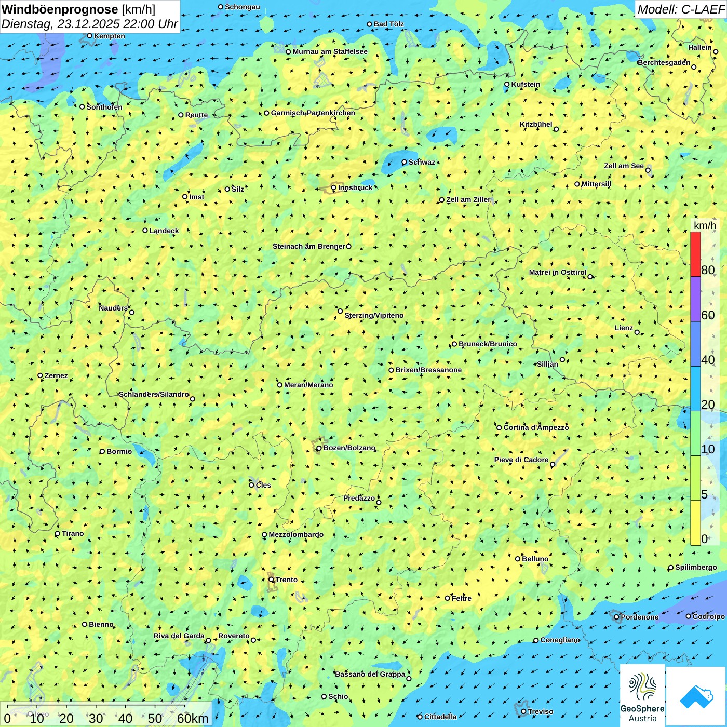Screen dimensions: 727x727
Task: Click the date Dienstag, 23.12.2025 22:00 Uhr
Action: point(90,24)
